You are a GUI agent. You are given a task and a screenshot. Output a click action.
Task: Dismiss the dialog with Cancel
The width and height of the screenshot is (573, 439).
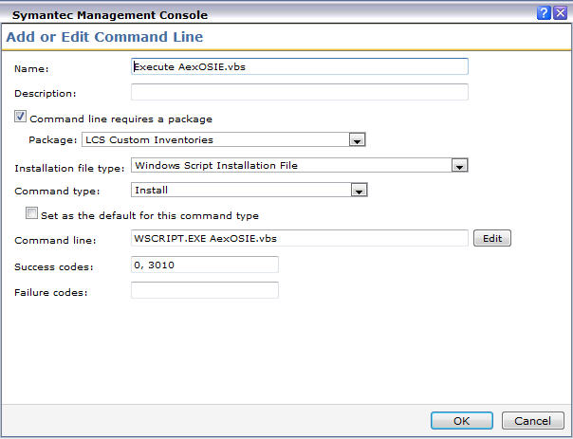[x=532, y=421]
